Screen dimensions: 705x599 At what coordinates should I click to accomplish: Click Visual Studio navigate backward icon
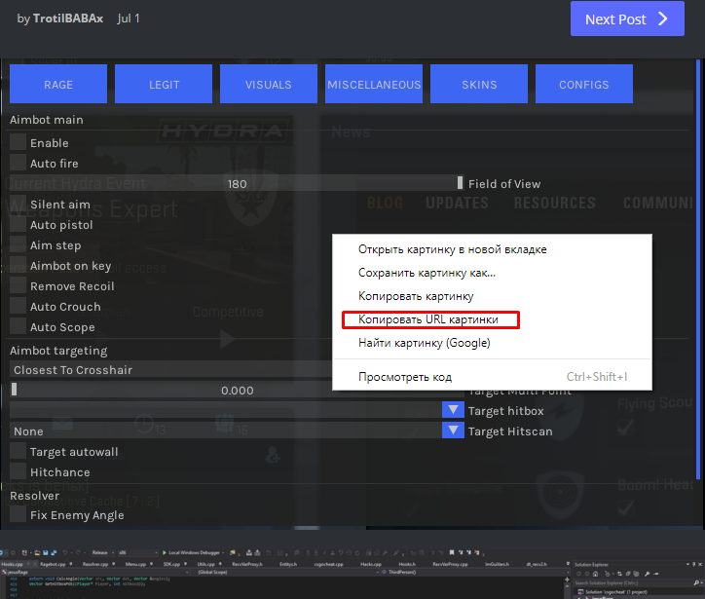coord(2,552)
